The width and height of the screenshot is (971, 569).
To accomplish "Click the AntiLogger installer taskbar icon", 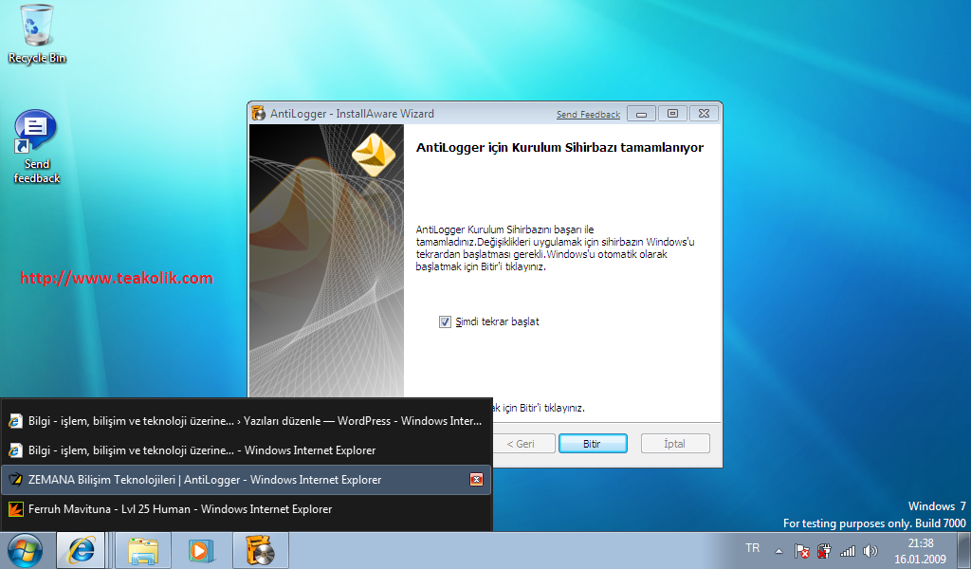I will coord(260,550).
